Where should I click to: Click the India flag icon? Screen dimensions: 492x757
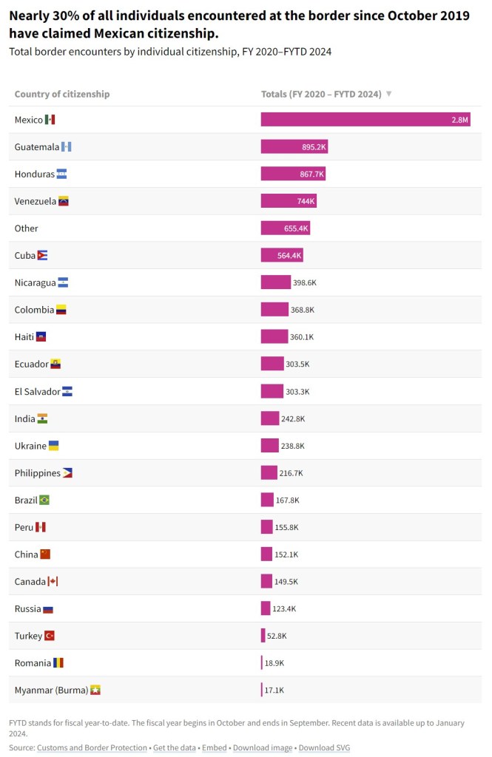pos(42,418)
